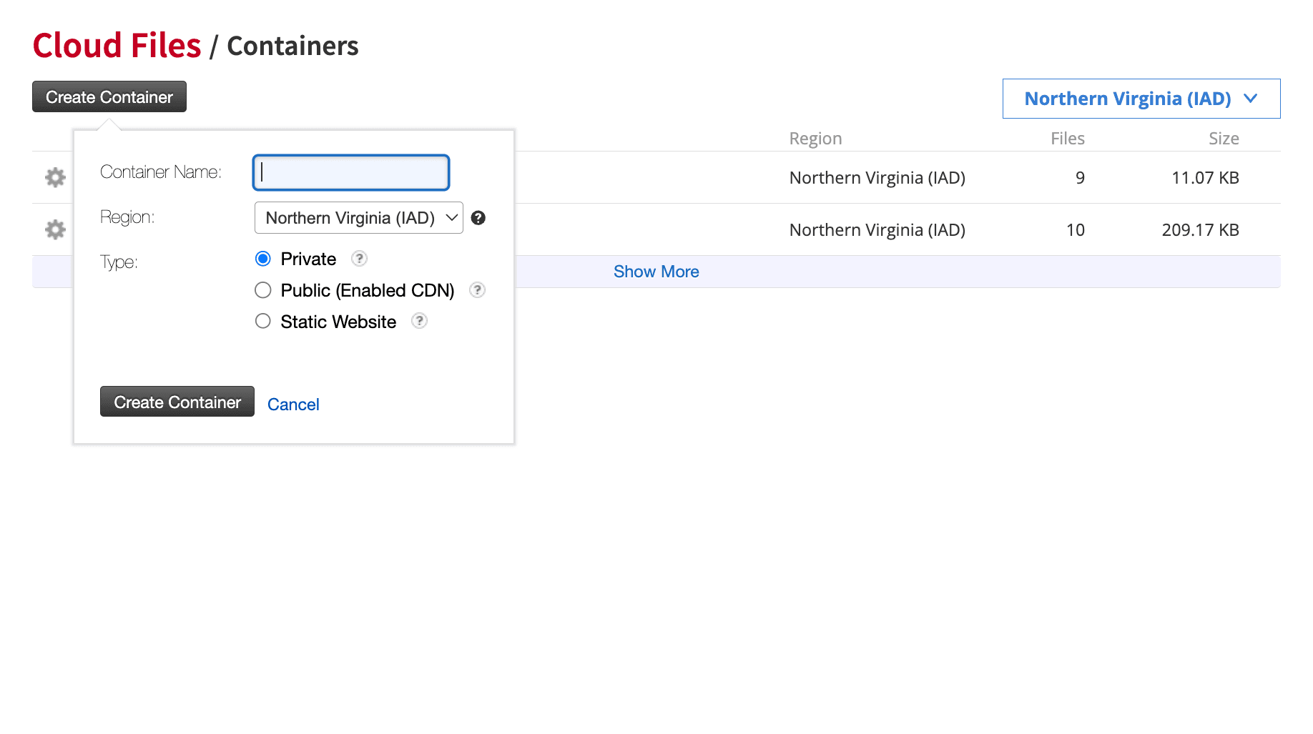Click the help icon beside the Region dropdown

pyautogui.click(x=478, y=218)
